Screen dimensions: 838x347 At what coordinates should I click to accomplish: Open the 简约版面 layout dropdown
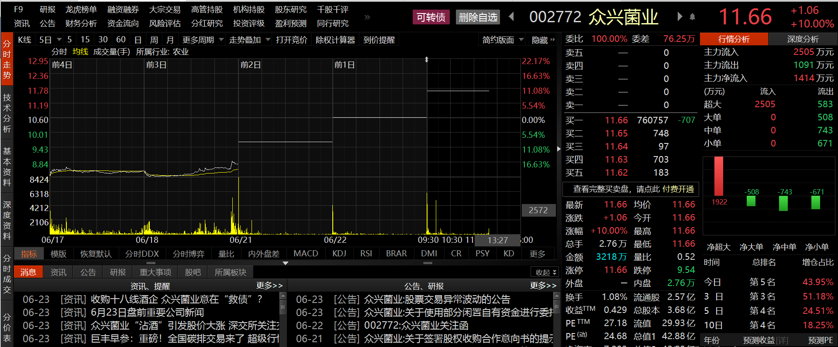tap(503, 40)
